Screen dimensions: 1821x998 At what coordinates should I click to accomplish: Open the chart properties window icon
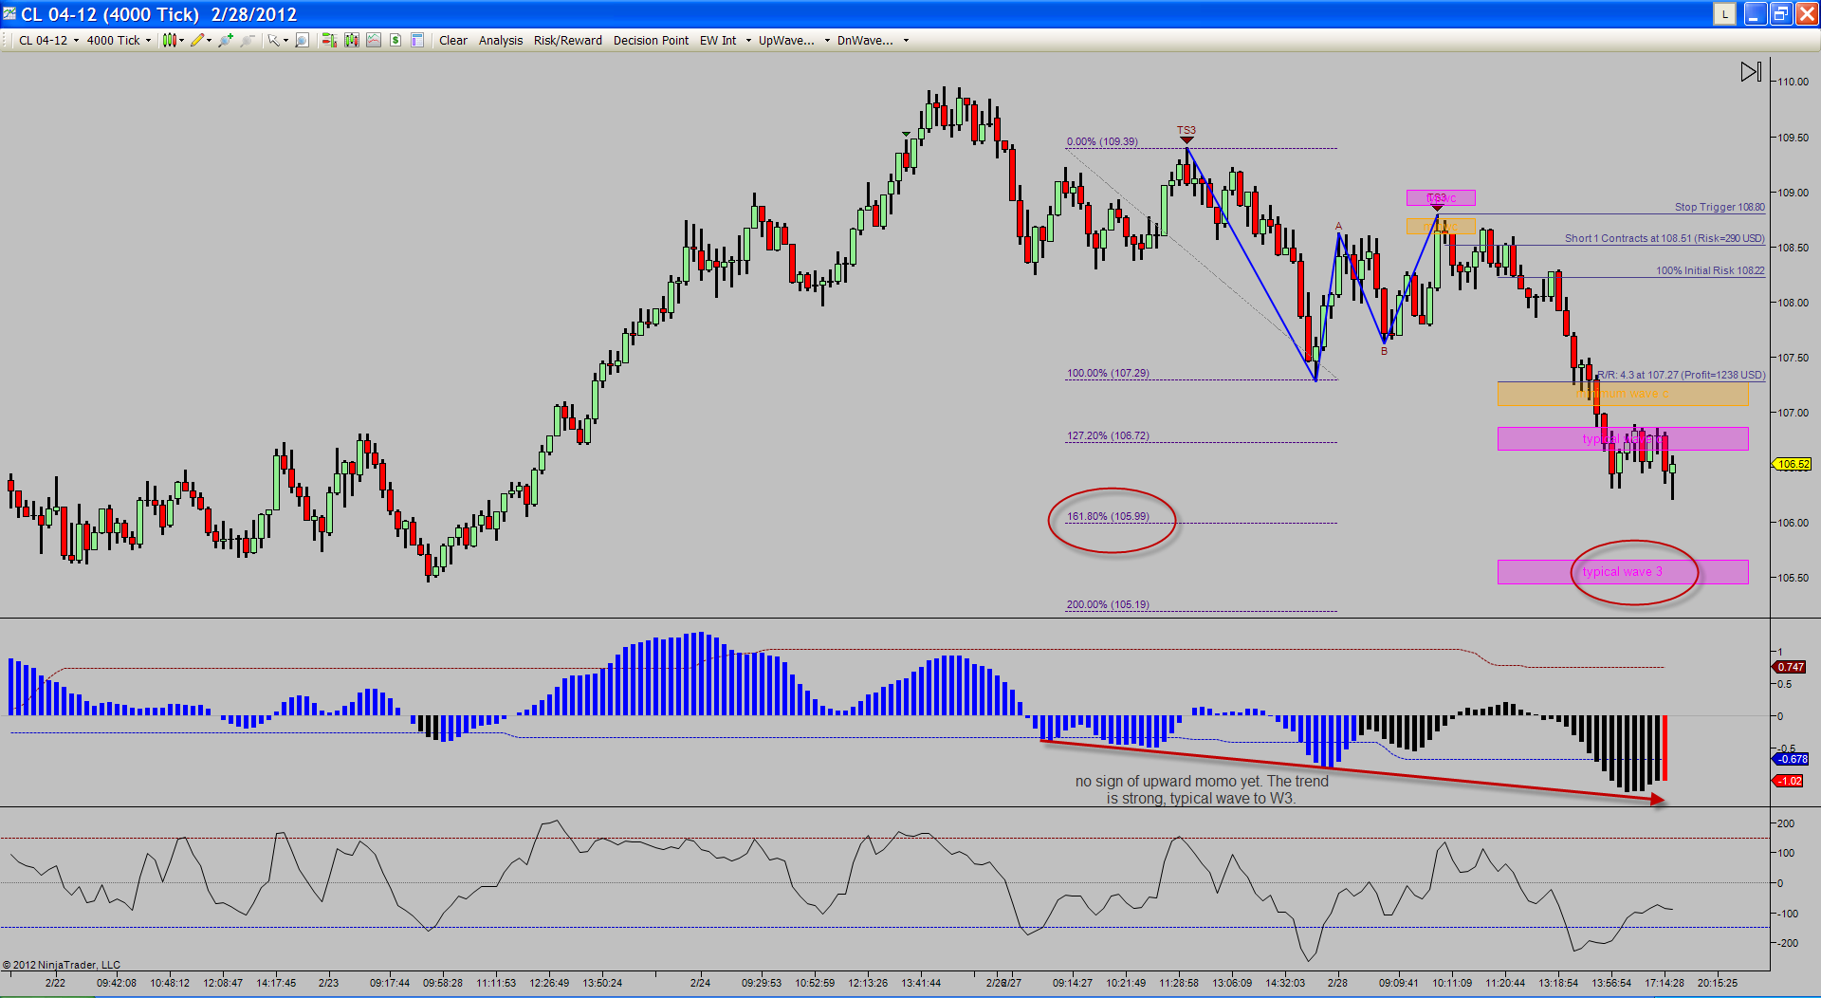click(417, 40)
